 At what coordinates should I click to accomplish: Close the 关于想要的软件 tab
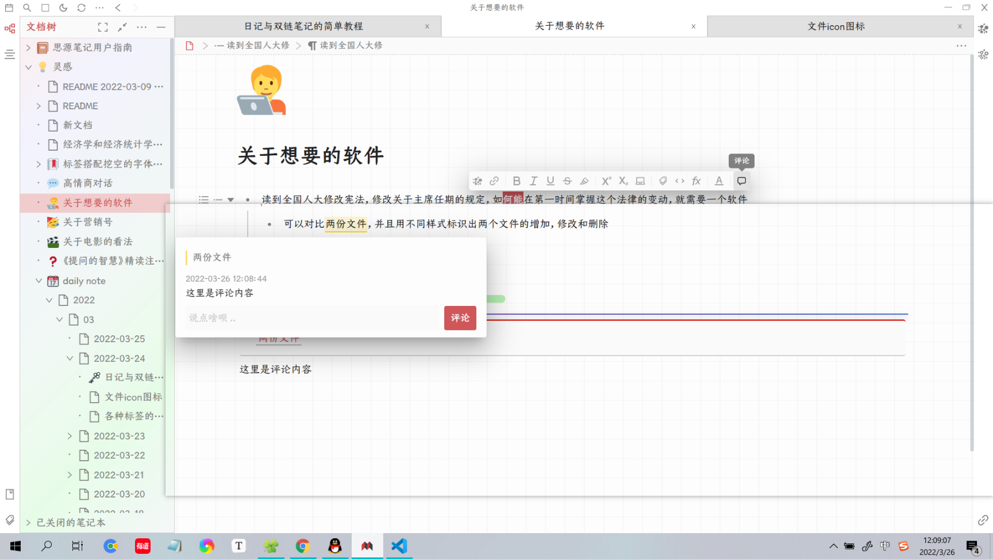coord(694,26)
